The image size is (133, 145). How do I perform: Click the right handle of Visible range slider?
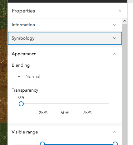115,143
